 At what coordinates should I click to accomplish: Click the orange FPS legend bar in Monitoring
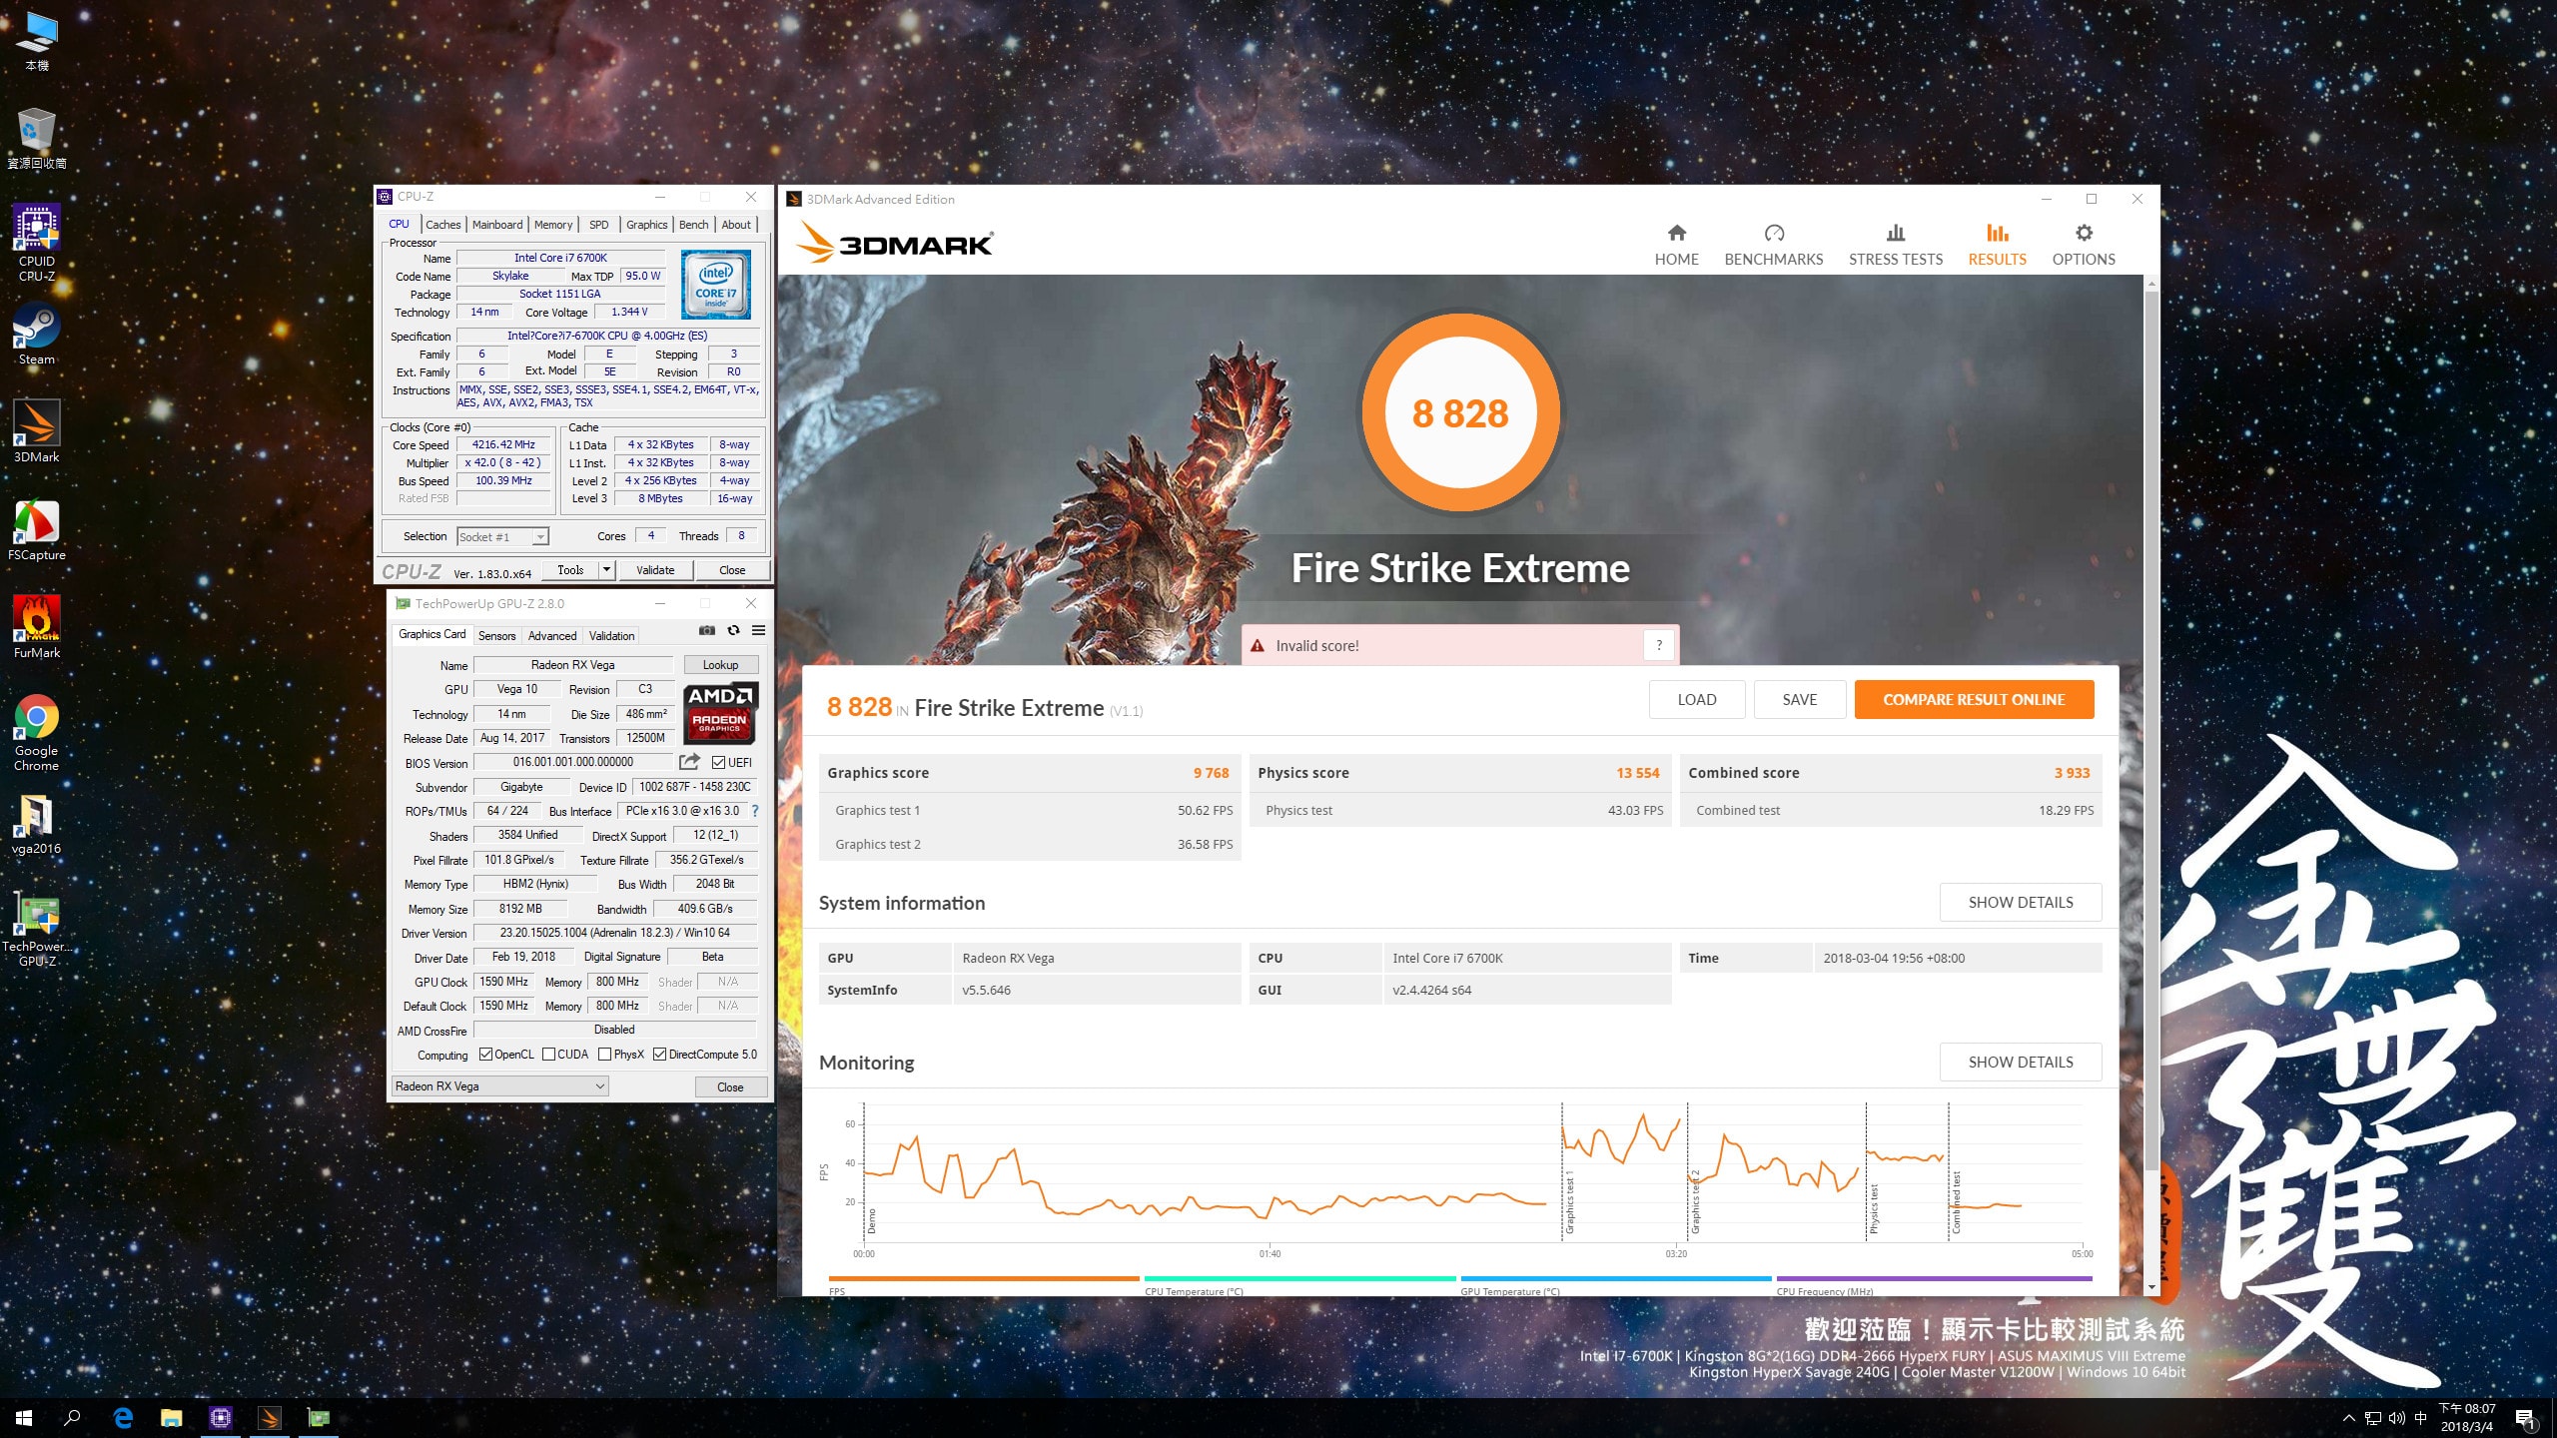click(x=984, y=1278)
